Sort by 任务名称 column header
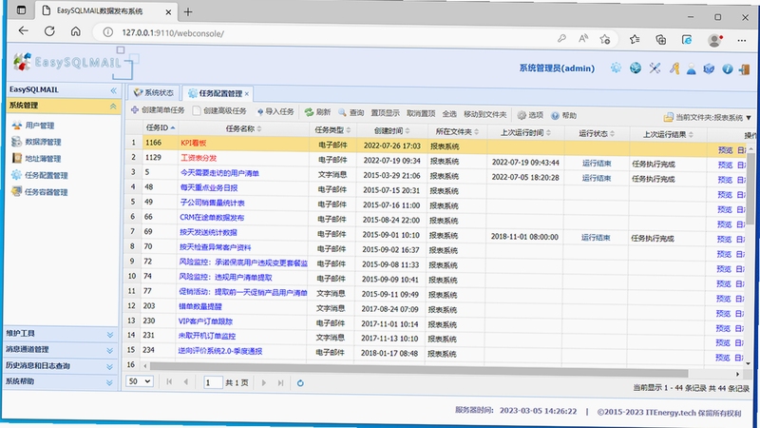 (243, 128)
